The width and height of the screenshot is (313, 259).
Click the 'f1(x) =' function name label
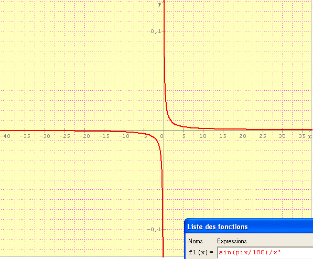click(201, 252)
